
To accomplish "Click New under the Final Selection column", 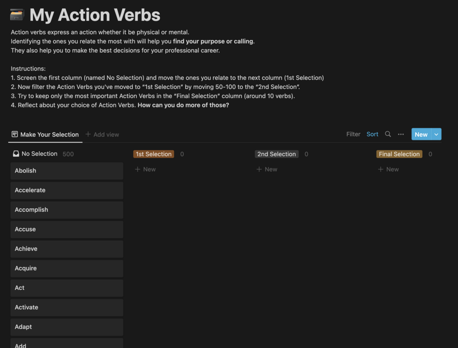I will [388, 169].
